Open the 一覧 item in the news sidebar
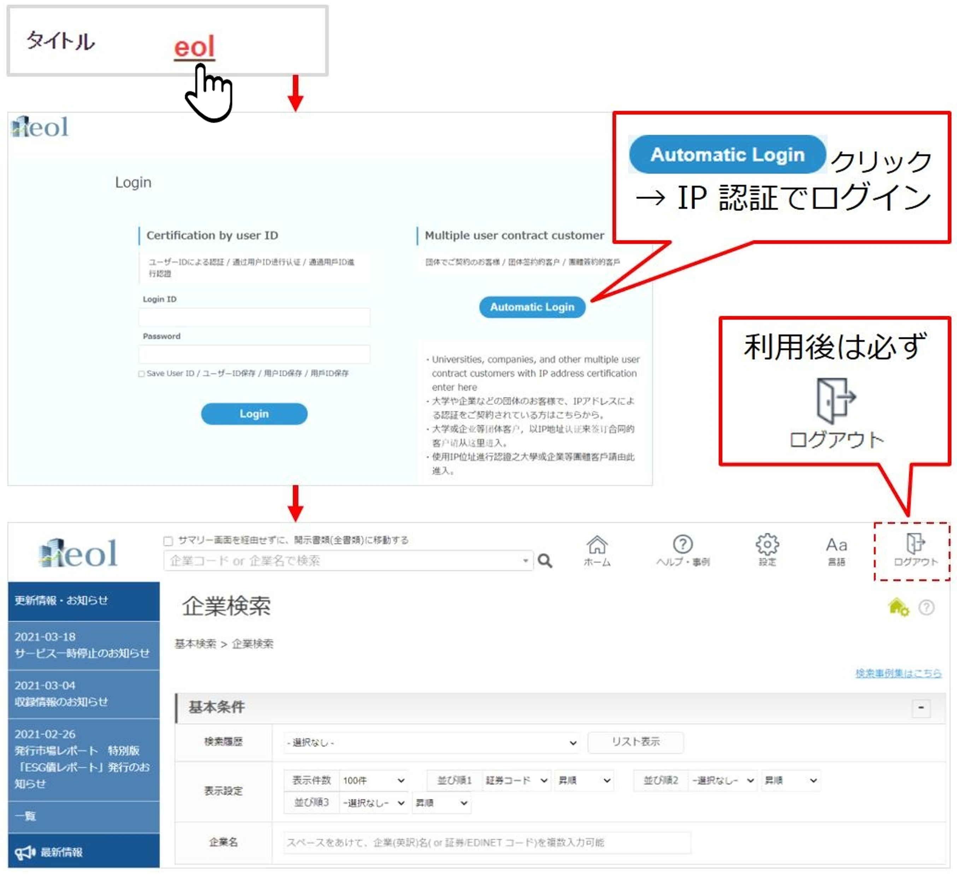Viewport: 957px width, 875px height. 26,817
